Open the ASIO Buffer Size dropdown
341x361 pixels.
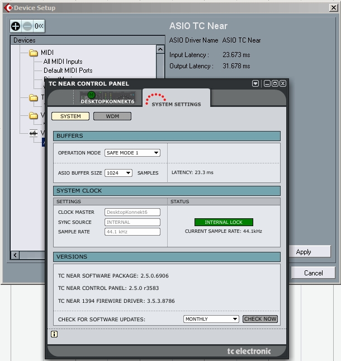[x=119, y=173]
